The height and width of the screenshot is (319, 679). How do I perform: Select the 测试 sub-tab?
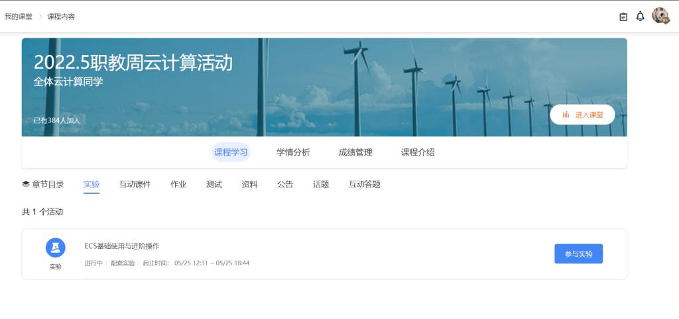pyautogui.click(x=214, y=185)
